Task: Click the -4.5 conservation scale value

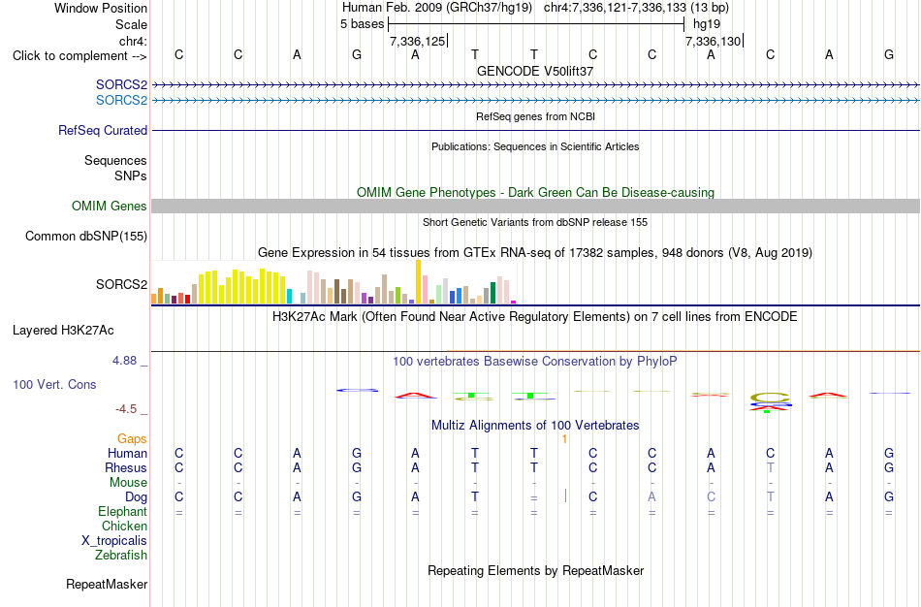Action: click(126, 409)
